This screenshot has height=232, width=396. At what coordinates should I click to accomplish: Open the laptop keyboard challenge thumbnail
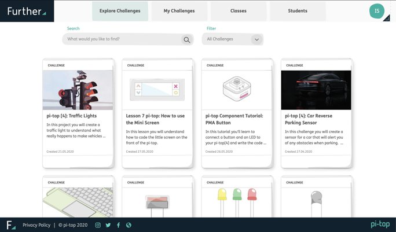tap(78, 202)
